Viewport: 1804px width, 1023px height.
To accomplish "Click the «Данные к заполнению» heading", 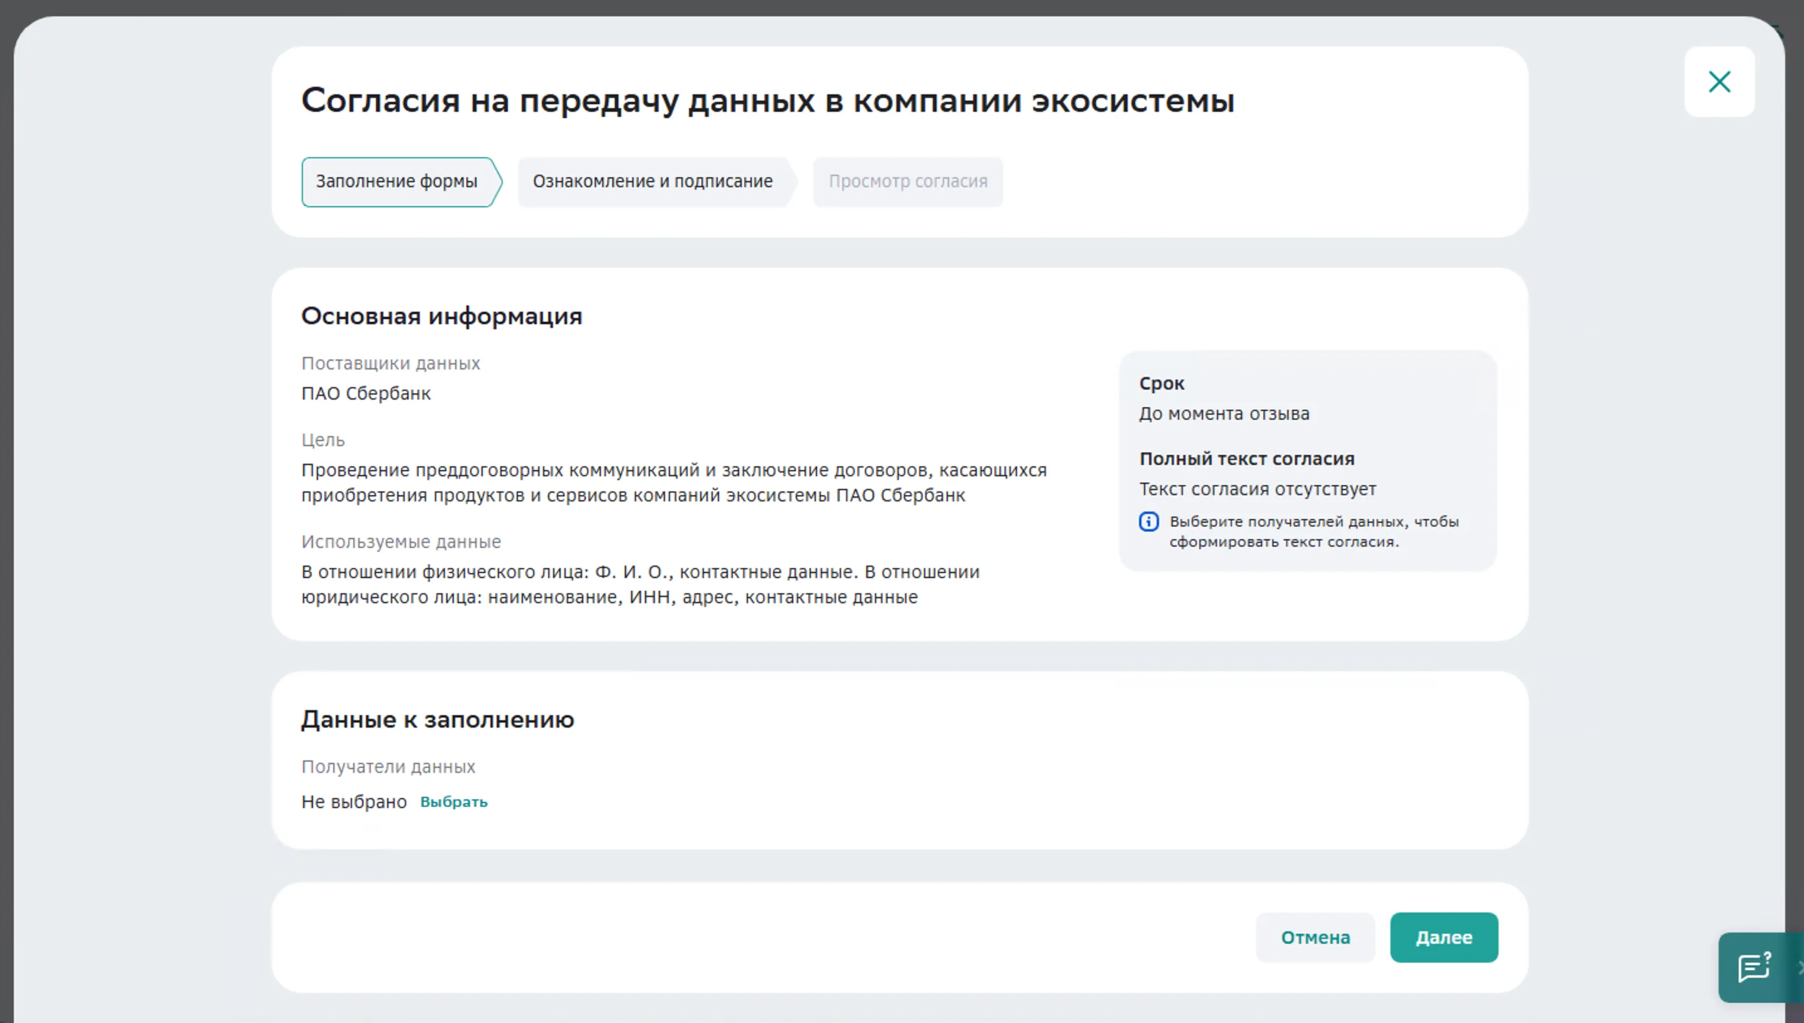I will 437,719.
